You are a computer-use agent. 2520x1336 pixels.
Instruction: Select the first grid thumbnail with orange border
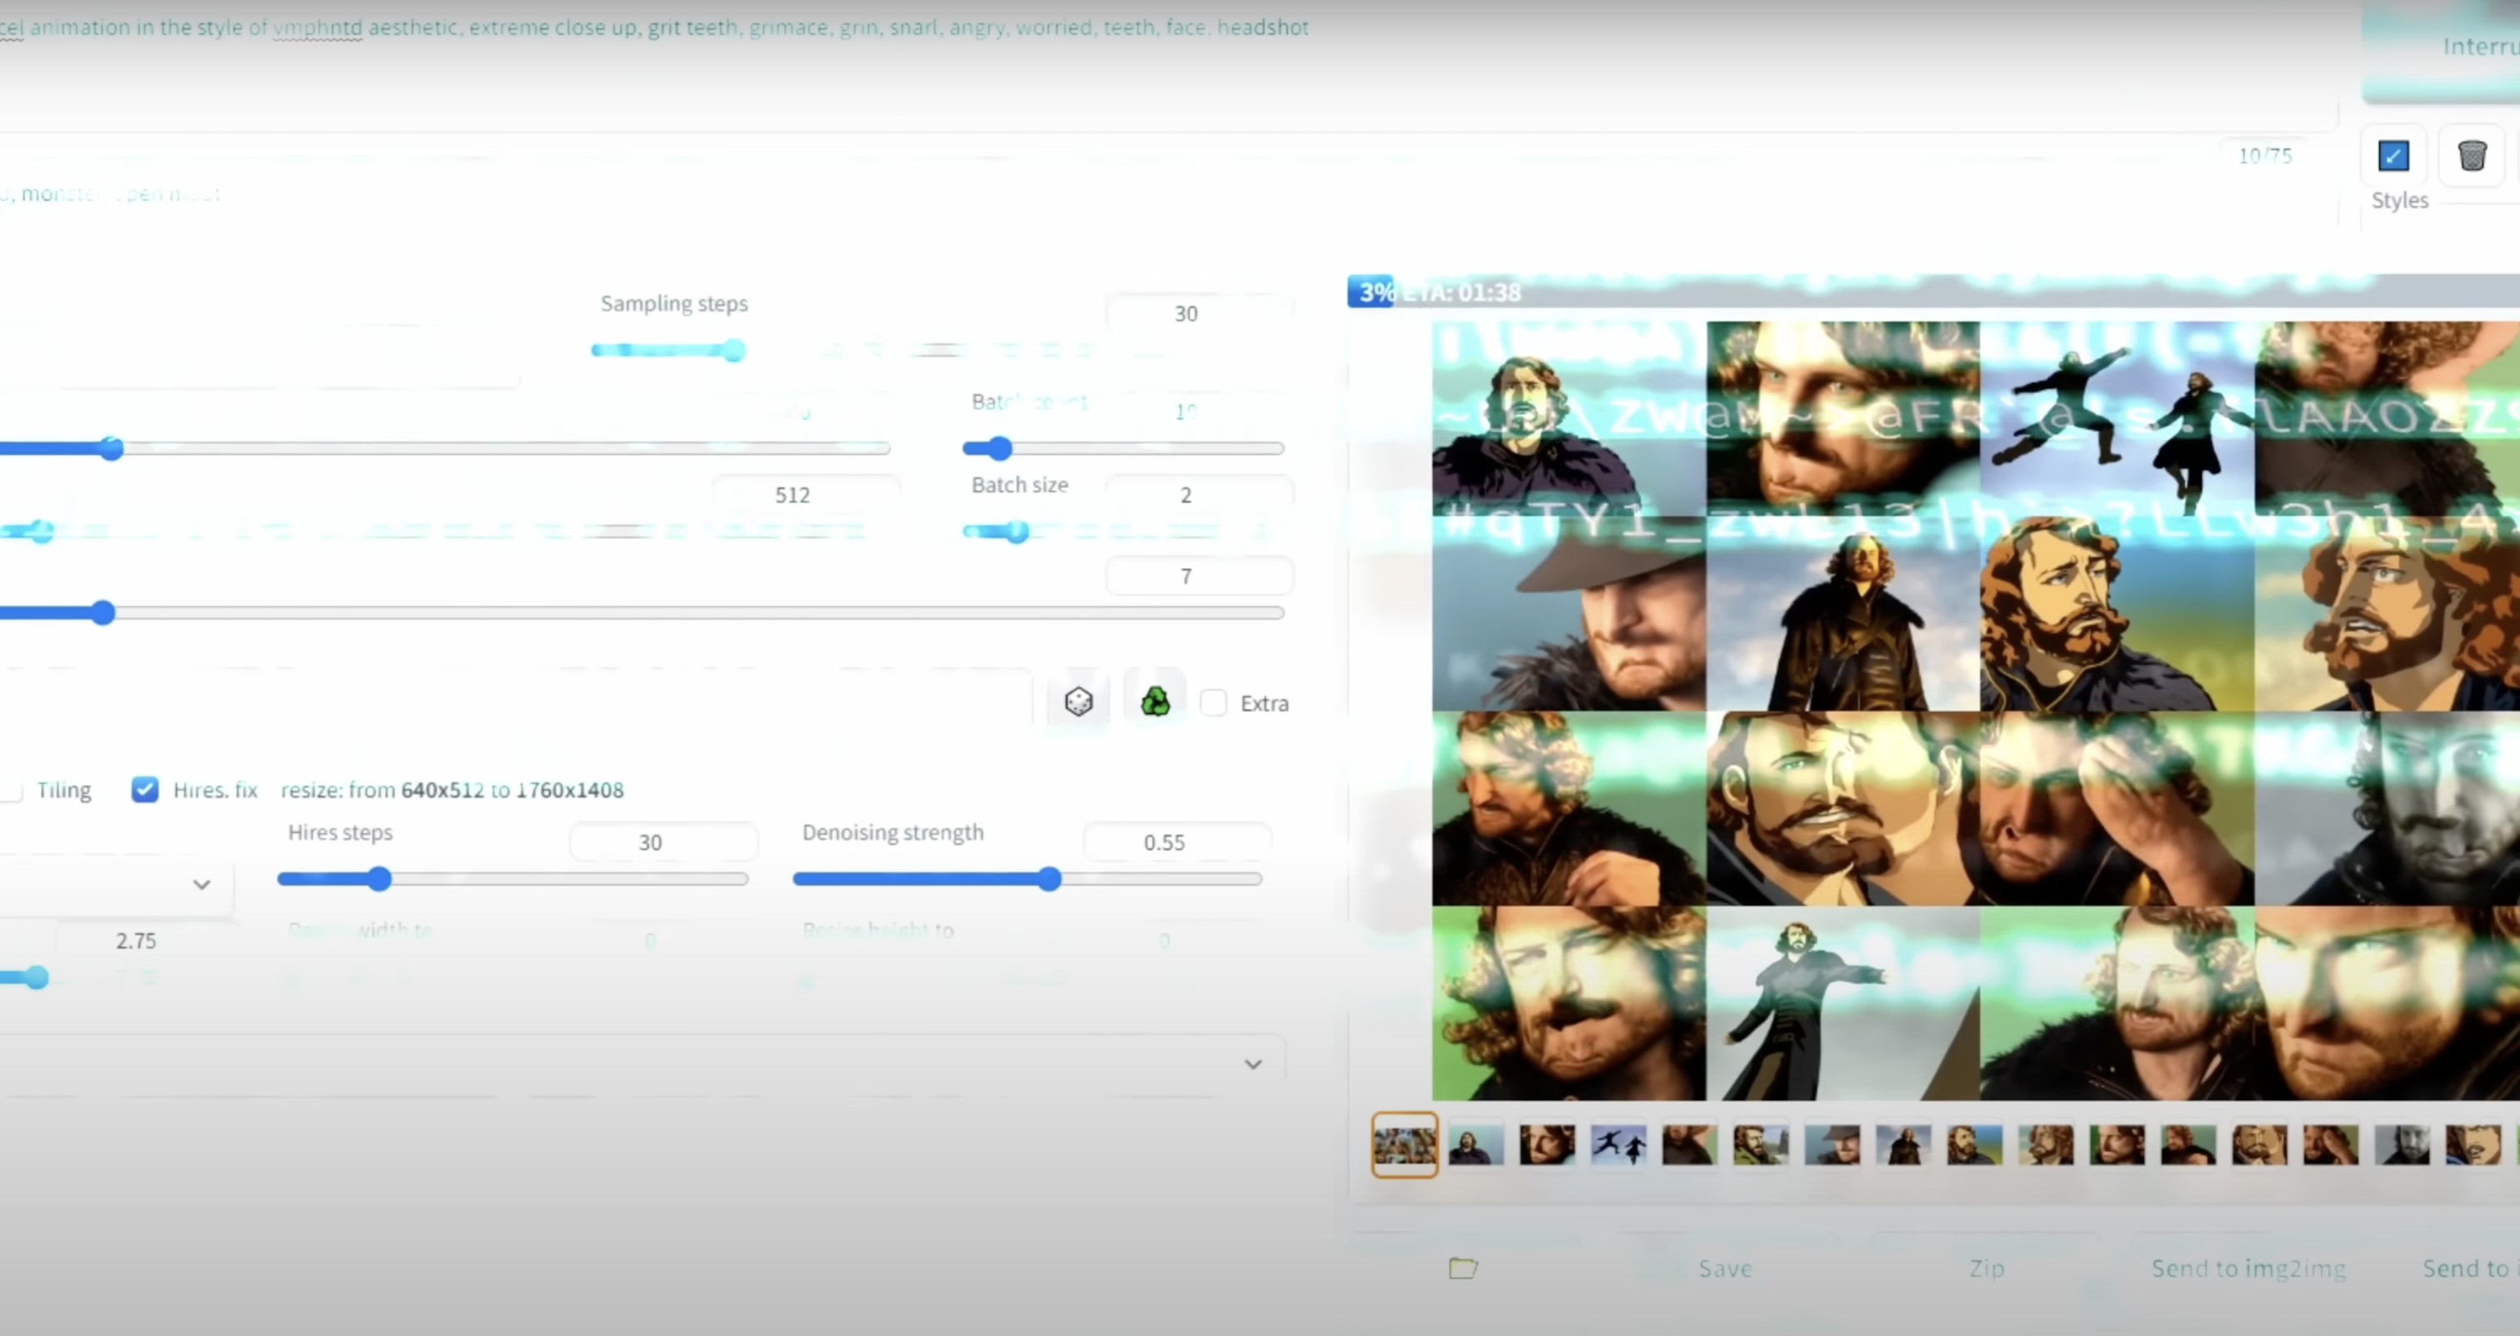[1404, 1144]
